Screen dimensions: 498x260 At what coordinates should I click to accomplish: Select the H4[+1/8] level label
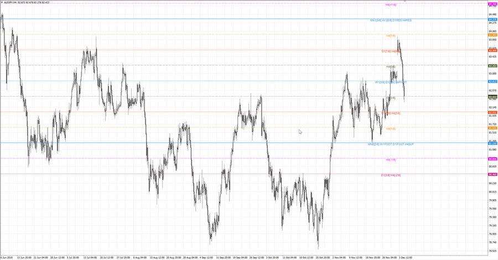click(x=391, y=5)
